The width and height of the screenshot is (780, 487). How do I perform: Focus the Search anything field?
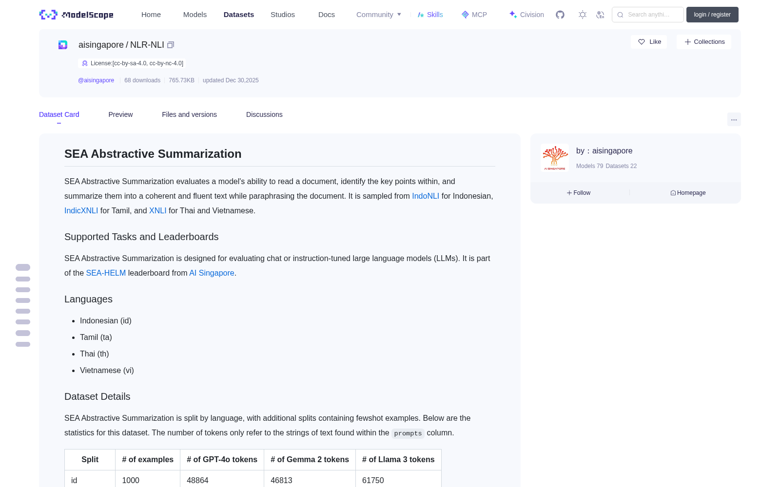tap(648, 15)
